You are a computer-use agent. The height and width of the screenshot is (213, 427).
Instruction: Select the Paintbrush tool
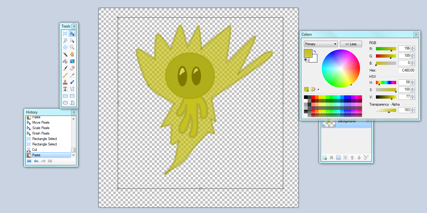pos(65,68)
